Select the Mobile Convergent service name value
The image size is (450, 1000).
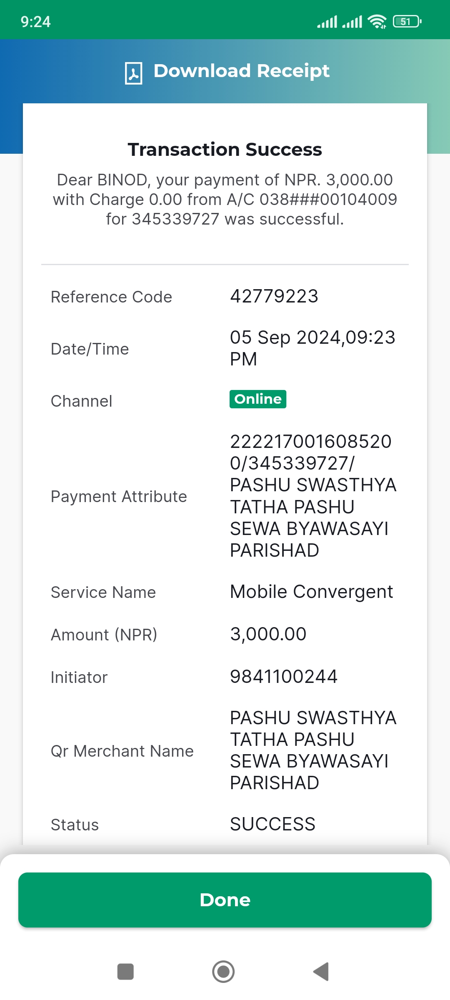tap(312, 592)
